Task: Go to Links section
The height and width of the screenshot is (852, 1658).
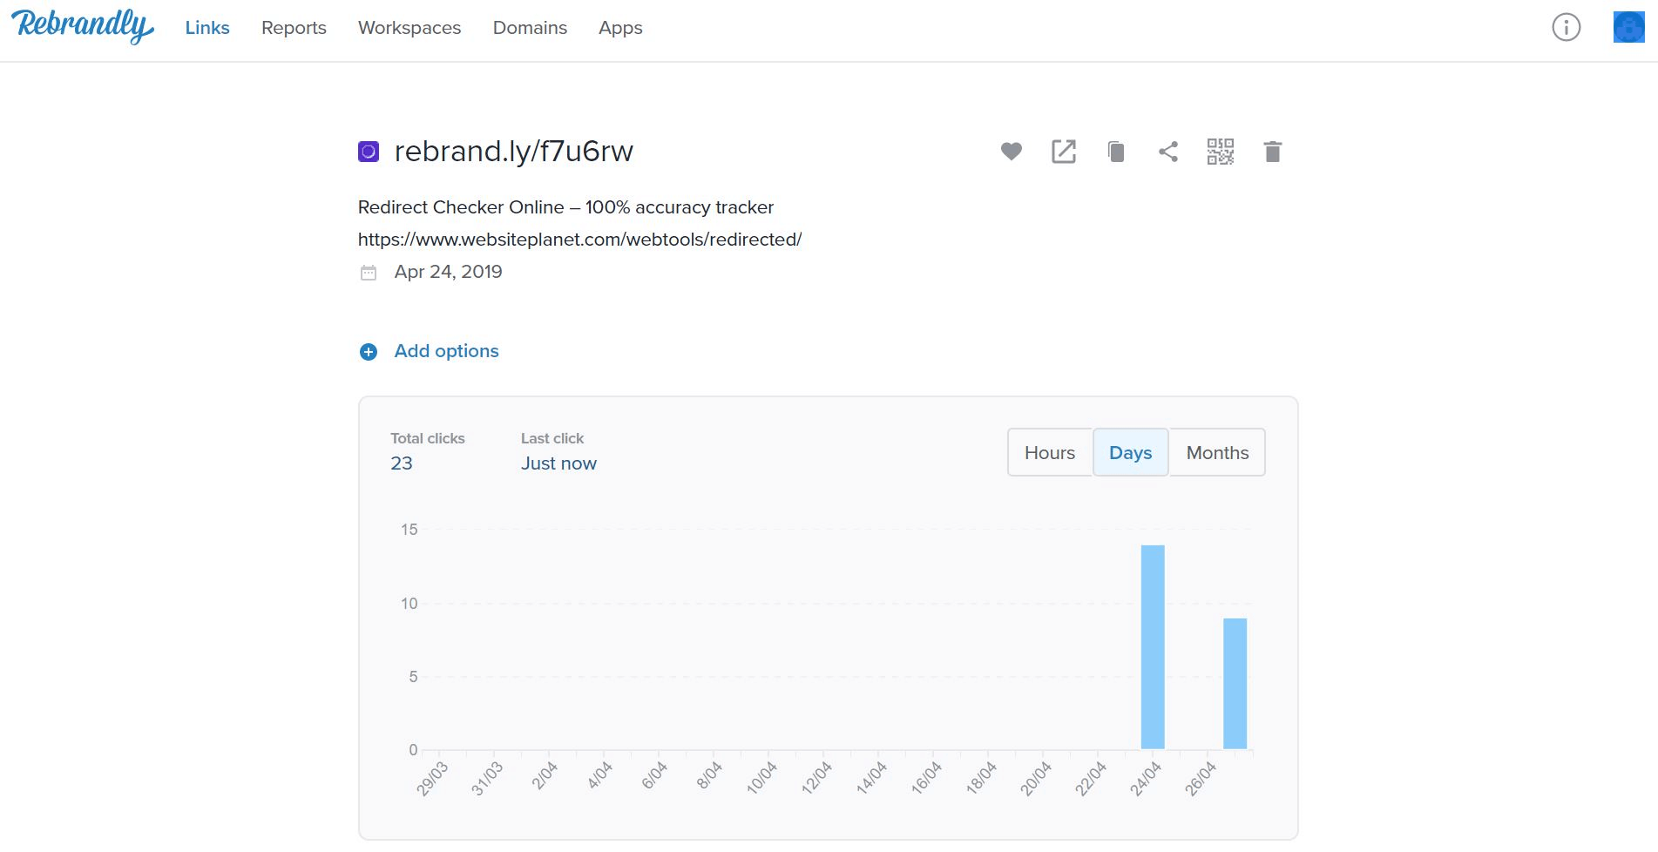Action: [x=207, y=28]
